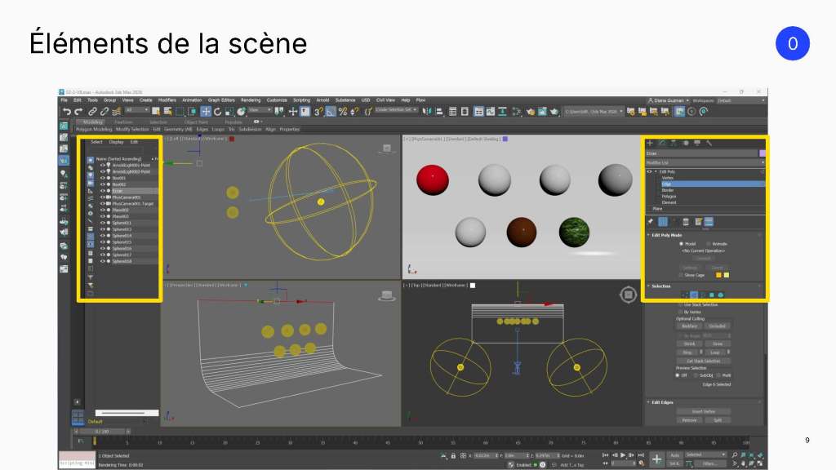Open the Modifier List dropdown
Screen dimensions: 836x470
(x=705, y=162)
